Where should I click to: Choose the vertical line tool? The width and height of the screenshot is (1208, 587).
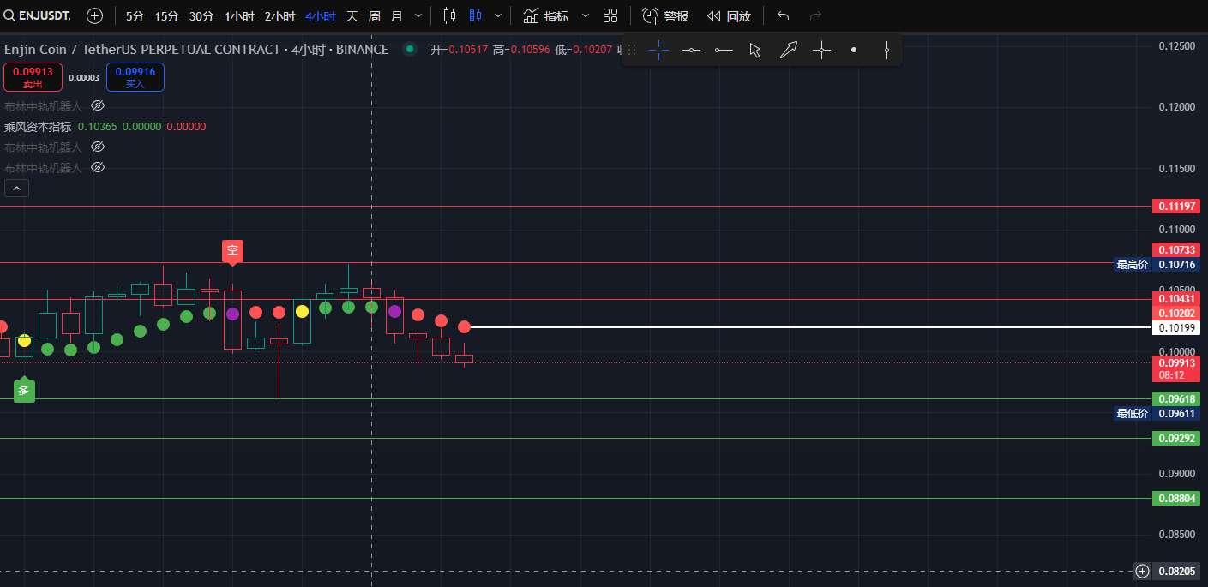[886, 51]
